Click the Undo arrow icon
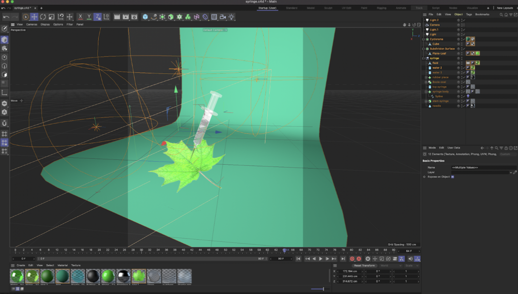The image size is (518, 294). coord(5,17)
